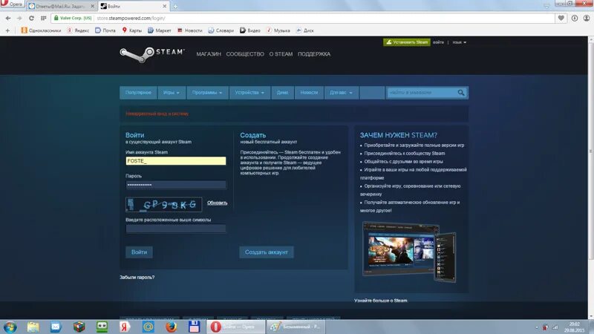
Task: Launch Firefox from the taskbar
Action: pos(172,327)
